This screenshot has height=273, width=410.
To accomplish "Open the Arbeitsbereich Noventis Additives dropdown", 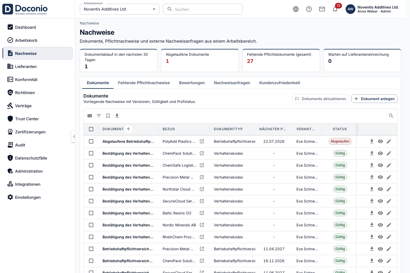I will click(120, 9).
